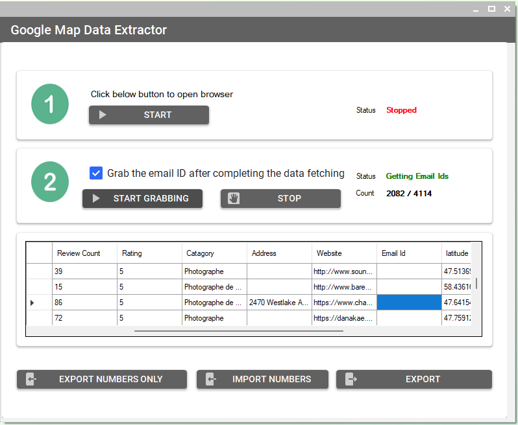Select the Catagory cell in the 15 reviews row

coord(214,287)
